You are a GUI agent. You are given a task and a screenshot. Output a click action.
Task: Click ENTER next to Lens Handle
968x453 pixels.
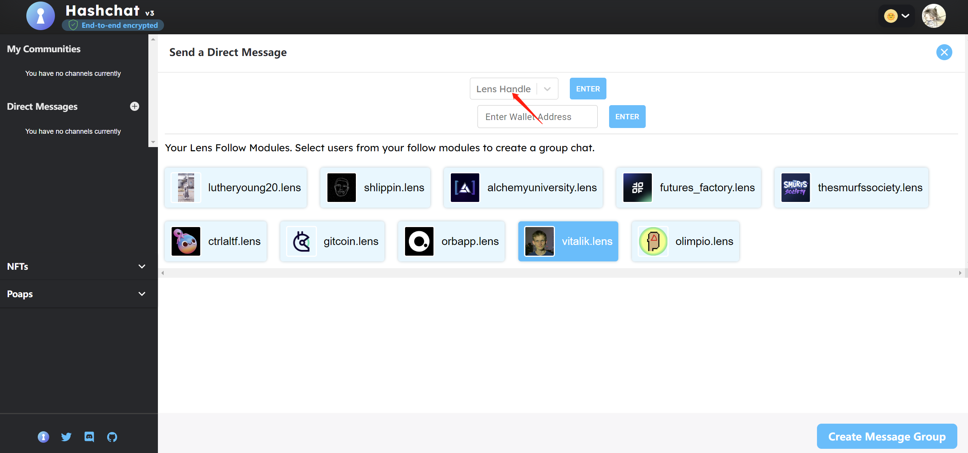click(588, 89)
